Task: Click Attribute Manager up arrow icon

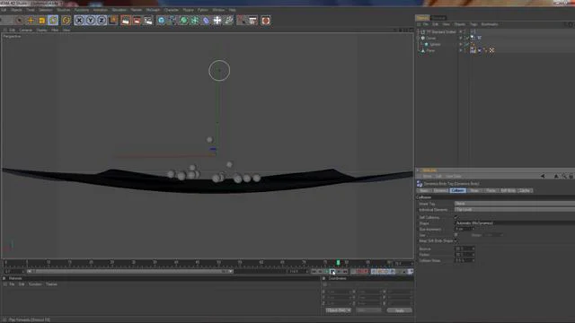Action: pyautogui.click(x=556, y=176)
